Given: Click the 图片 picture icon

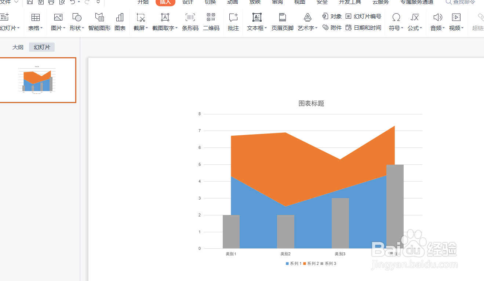Looking at the screenshot, I should coord(58,17).
